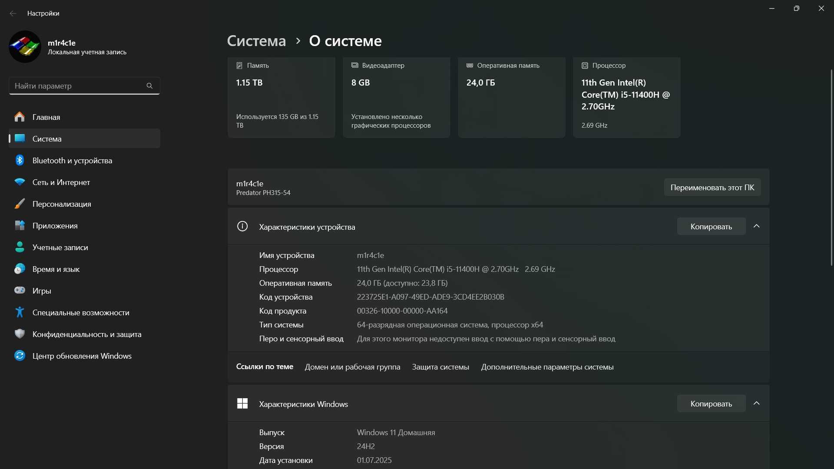Open Персонализация settings page
Image resolution: width=834 pixels, height=469 pixels.
click(x=84, y=204)
